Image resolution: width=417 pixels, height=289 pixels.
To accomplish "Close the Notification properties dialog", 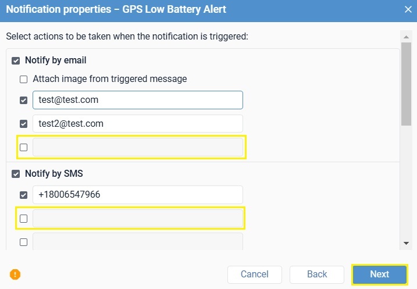I will click(x=408, y=9).
